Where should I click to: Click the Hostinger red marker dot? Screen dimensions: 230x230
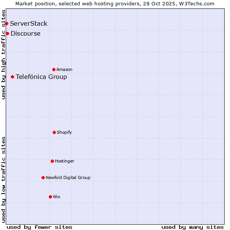click(x=52, y=161)
